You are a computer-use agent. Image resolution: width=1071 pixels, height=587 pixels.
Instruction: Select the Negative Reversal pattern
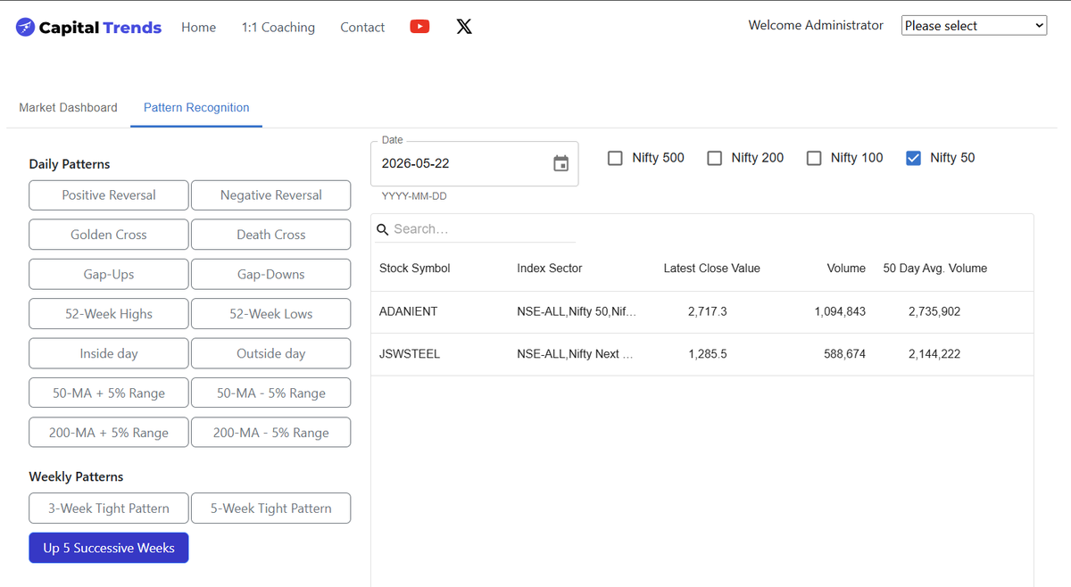(x=271, y=195)
